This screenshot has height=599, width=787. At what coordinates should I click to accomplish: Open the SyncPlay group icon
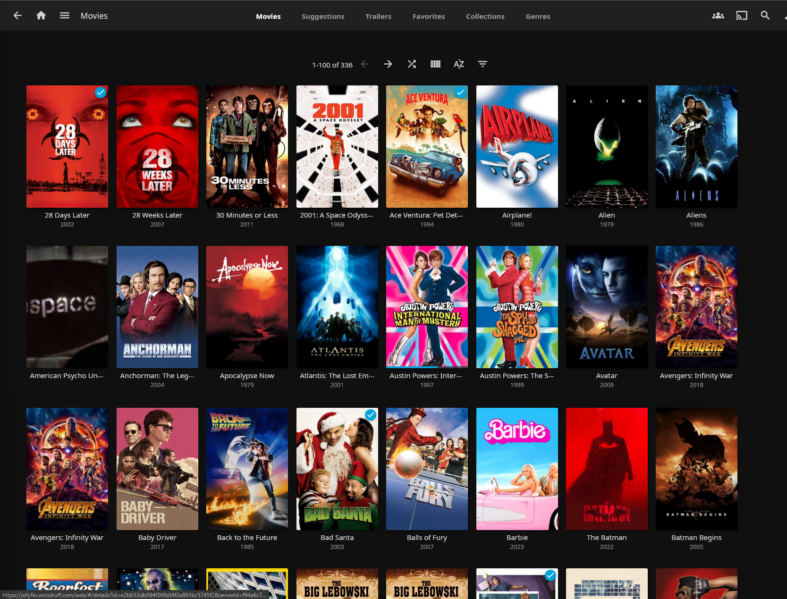(718, 16)
